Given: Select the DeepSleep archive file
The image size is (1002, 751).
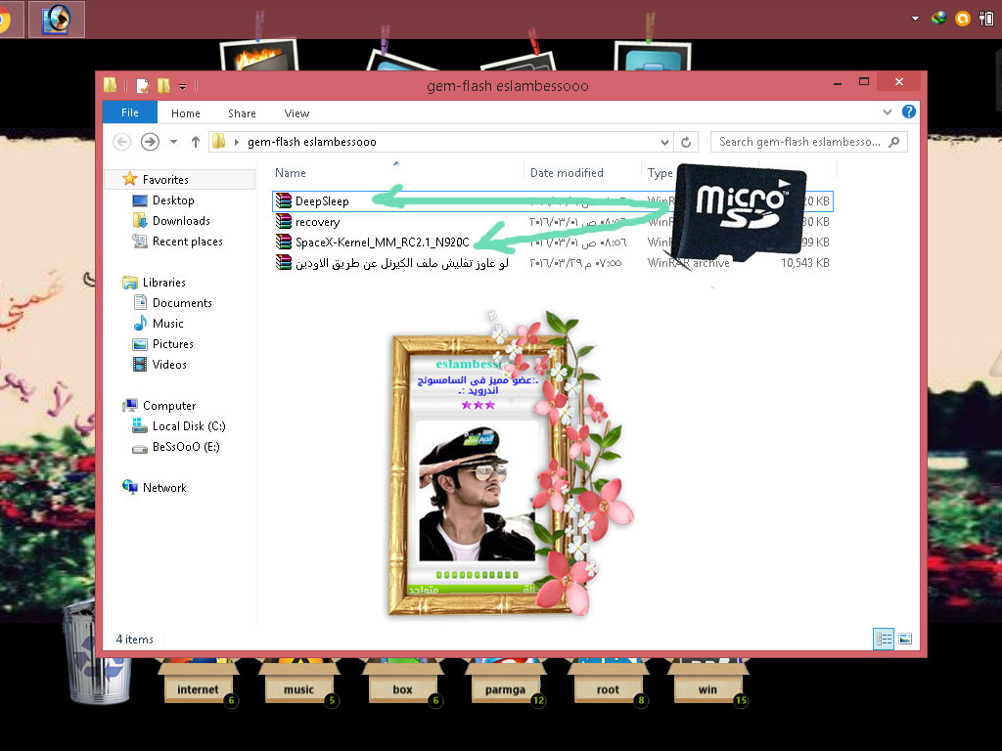Looking at the screenshot, I should coord(322,201).
